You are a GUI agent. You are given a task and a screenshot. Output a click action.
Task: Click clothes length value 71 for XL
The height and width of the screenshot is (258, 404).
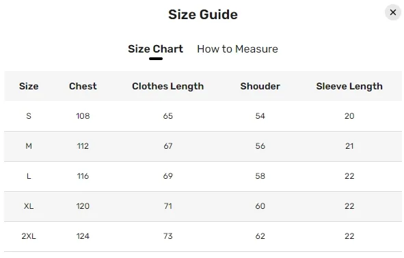[167, 206]
